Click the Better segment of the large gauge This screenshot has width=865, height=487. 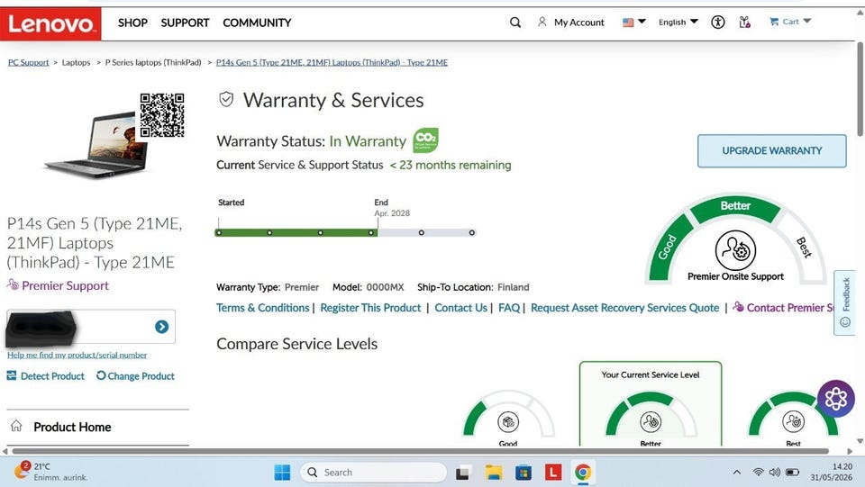[735, 206]
